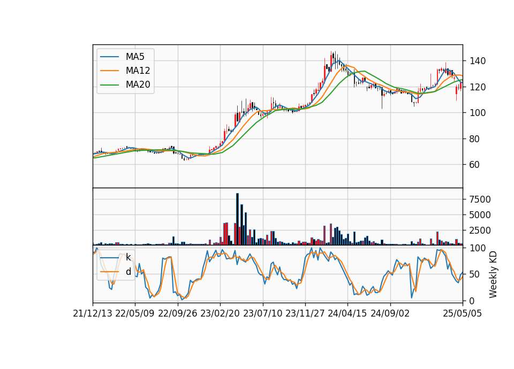Click the 140 price axis tick label

tap(477, 61)
